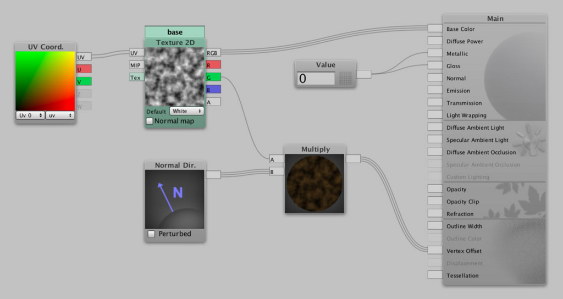Click the blue B output port of Texture 2D
The width and height of the screenshot is (563, 299).
coord(213,89)
